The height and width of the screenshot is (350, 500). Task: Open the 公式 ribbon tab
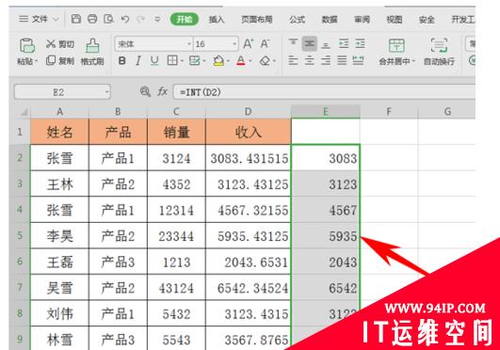[298, 20]
